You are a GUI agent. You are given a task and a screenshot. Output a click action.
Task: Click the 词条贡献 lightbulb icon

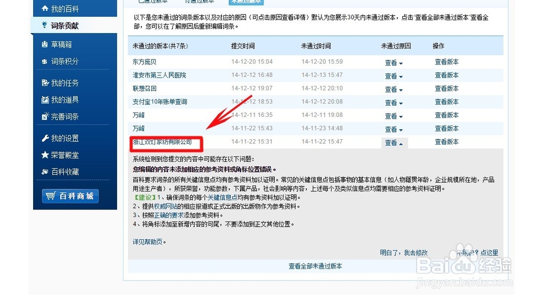pyautogui.click(x=44, y=25)
